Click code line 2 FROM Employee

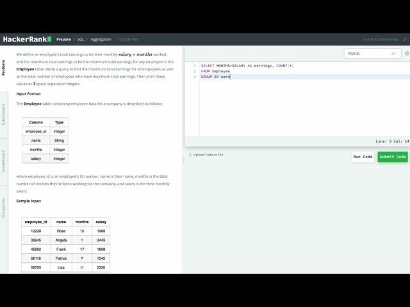[215, 71]
